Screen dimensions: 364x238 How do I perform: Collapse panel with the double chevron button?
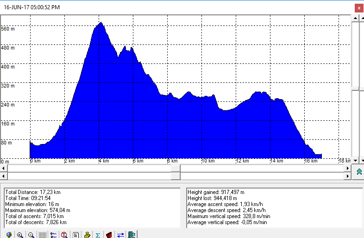coord(359,172)
